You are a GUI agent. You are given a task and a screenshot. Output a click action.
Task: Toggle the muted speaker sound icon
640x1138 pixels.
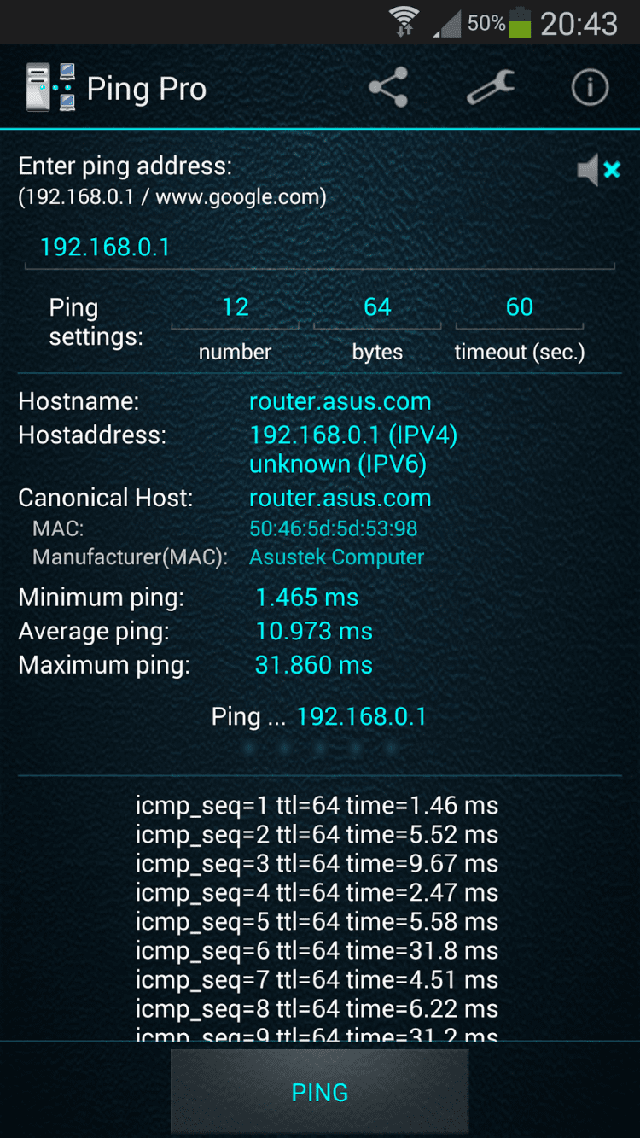click(x=597, y=171)
